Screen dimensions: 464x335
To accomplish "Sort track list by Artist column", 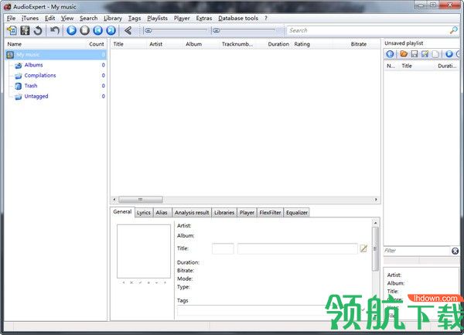I will point(156,44).
